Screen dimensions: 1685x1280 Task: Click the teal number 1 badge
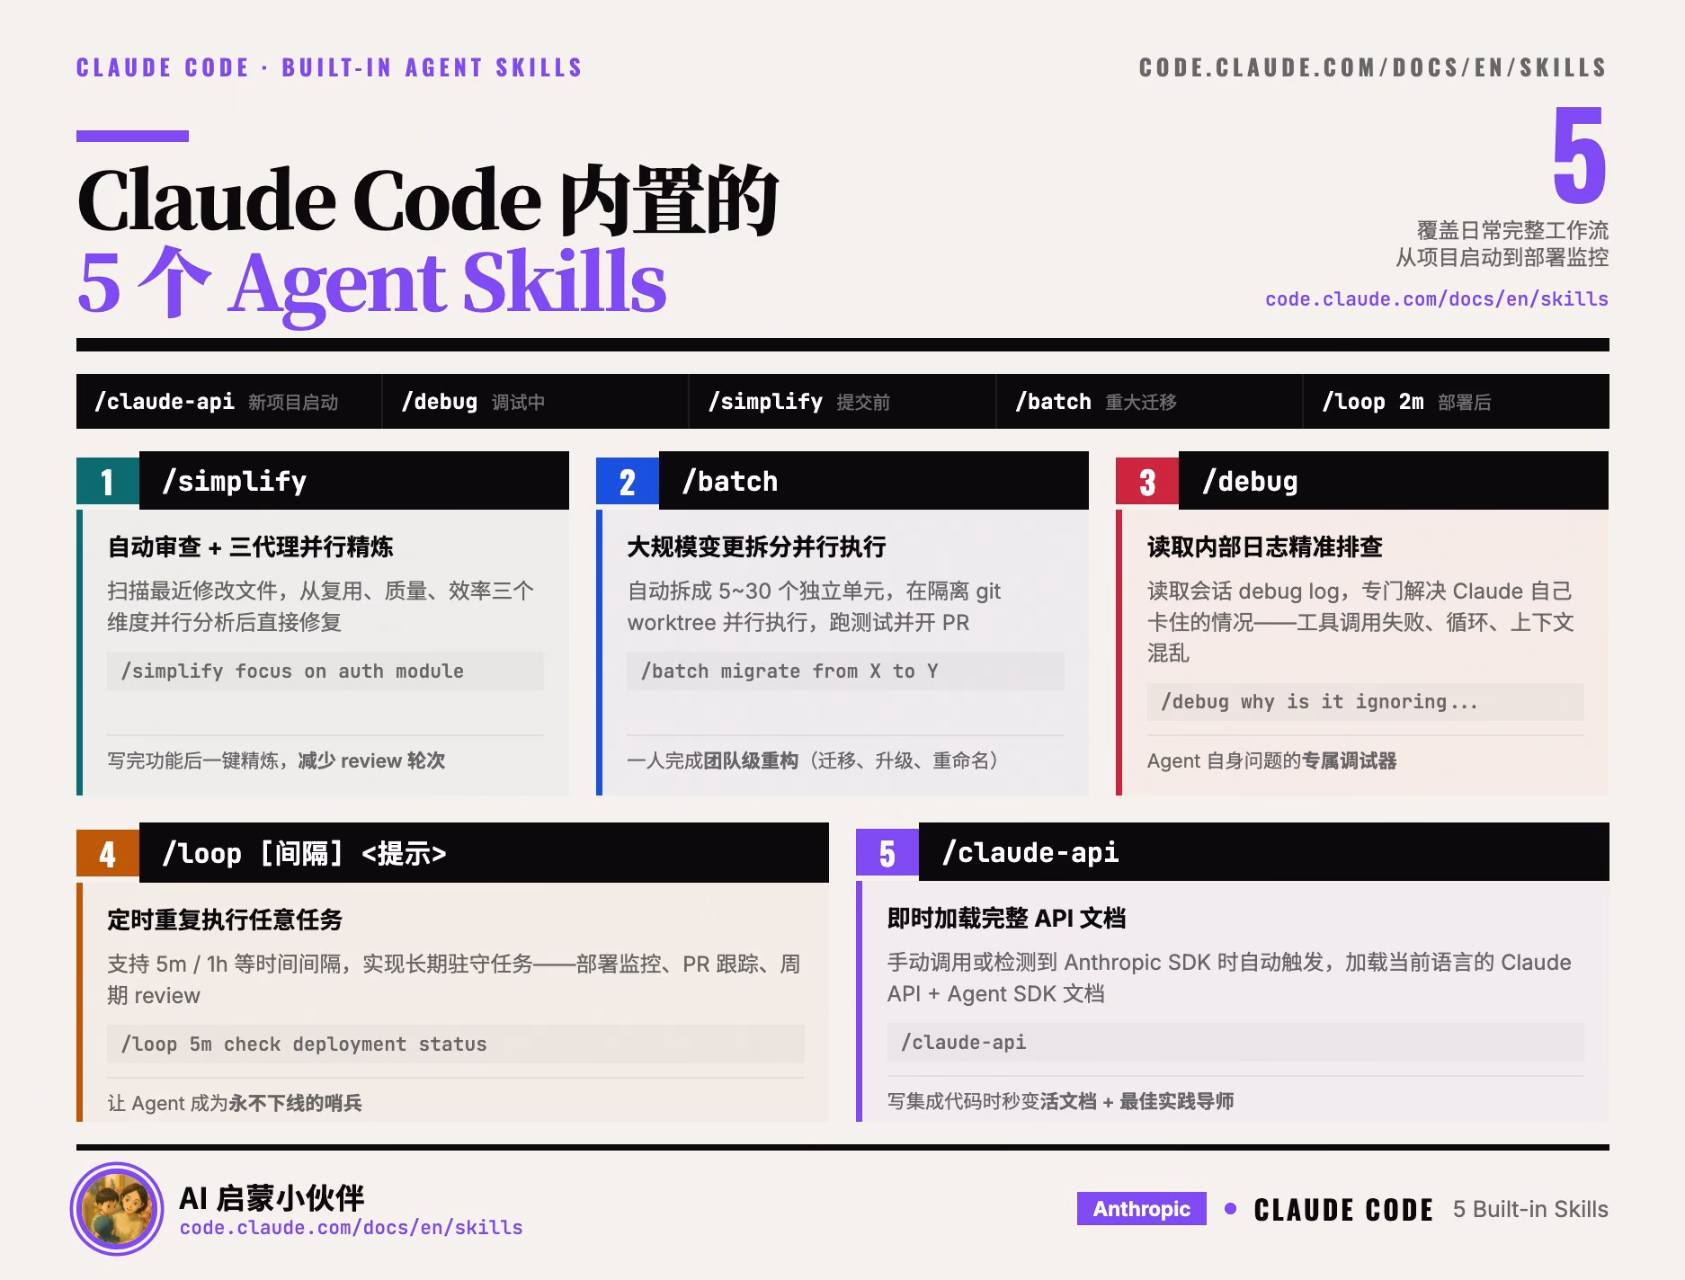tap(108, 482)
